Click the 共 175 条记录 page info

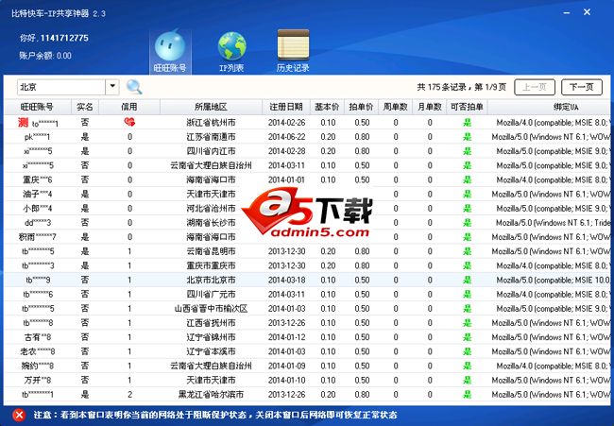(461, 87)
